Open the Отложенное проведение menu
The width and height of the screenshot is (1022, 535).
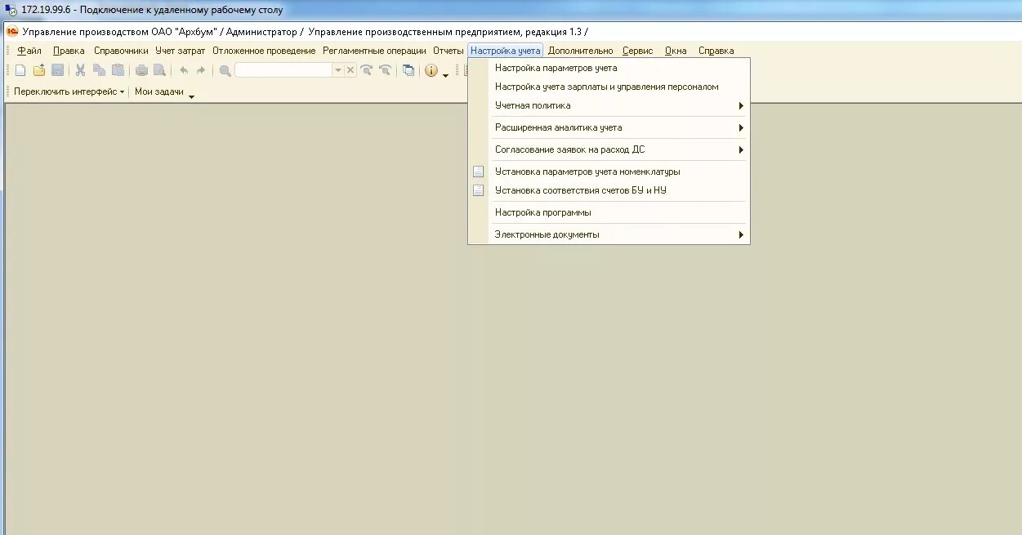264,51
